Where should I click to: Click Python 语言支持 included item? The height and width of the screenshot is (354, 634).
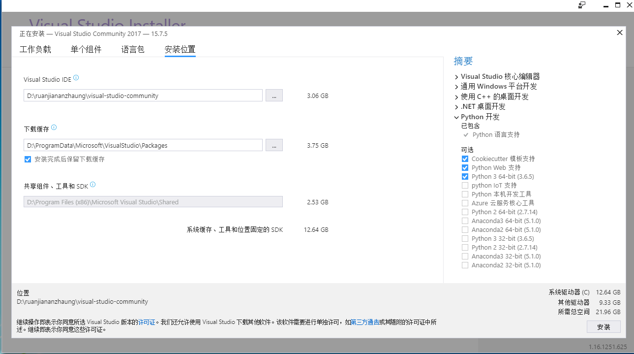(x=496, y=134)
